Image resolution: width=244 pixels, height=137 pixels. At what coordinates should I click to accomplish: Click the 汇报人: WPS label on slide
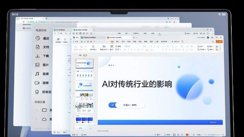[130, 105]
